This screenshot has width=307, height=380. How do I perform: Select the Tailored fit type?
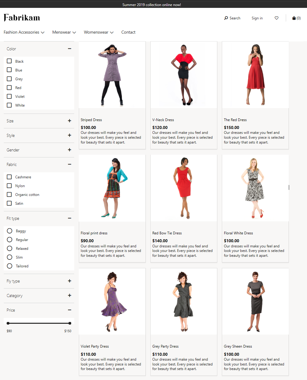[9, 266]
